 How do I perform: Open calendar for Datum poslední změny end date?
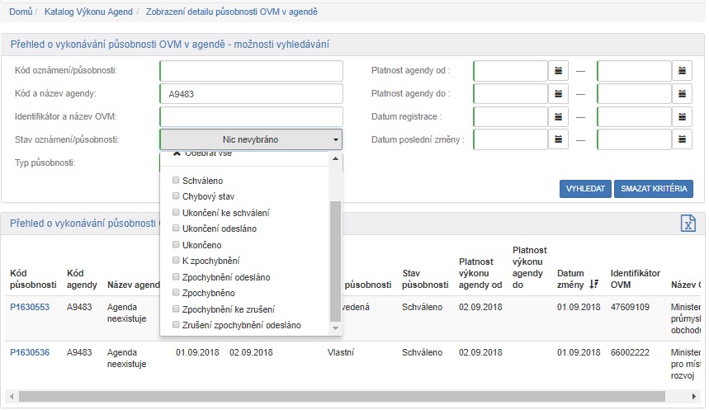tap(683, 139)
